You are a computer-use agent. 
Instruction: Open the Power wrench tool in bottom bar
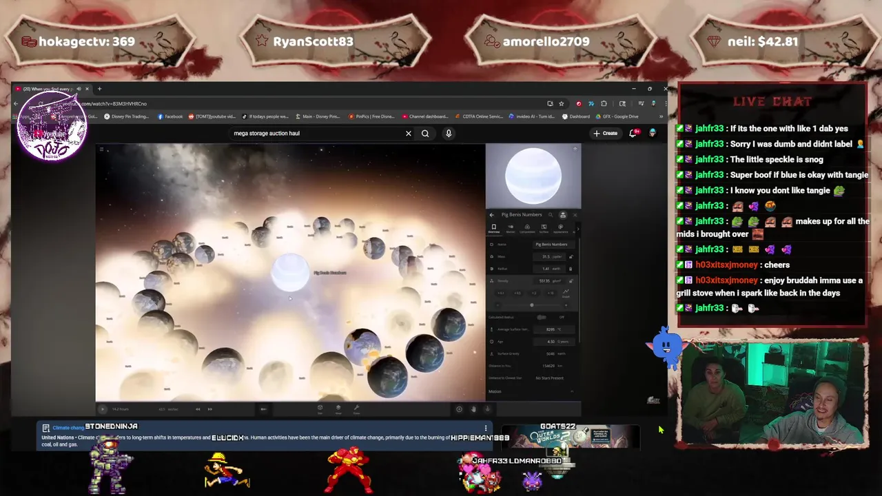tap(356, 409)
